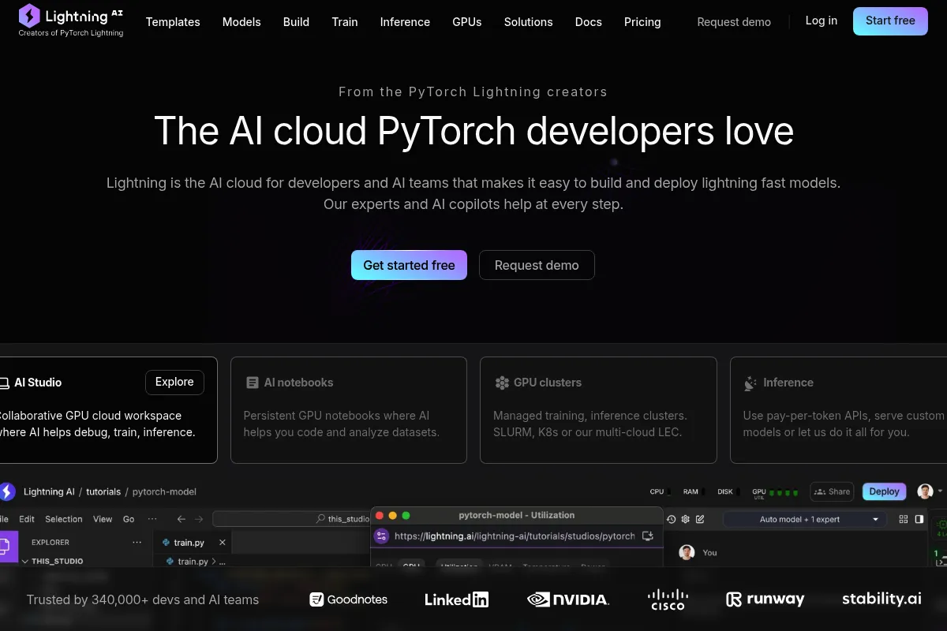947x631 pixels.
Task: Click Explore on the AI Studio card
Action: pyautogui.click(x=174, y=382)
